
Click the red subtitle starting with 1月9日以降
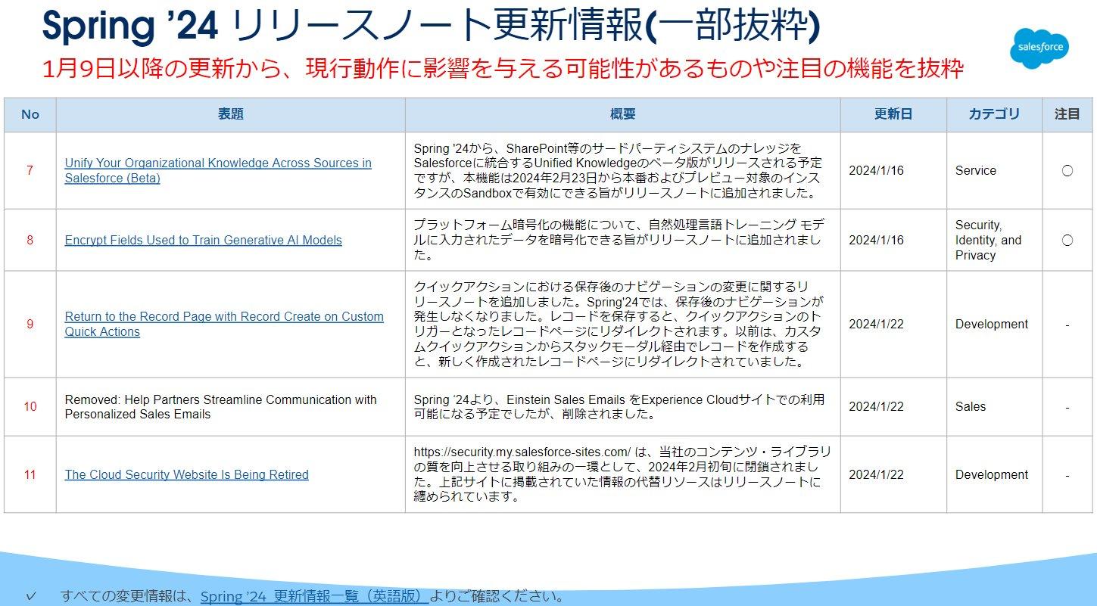503,69
